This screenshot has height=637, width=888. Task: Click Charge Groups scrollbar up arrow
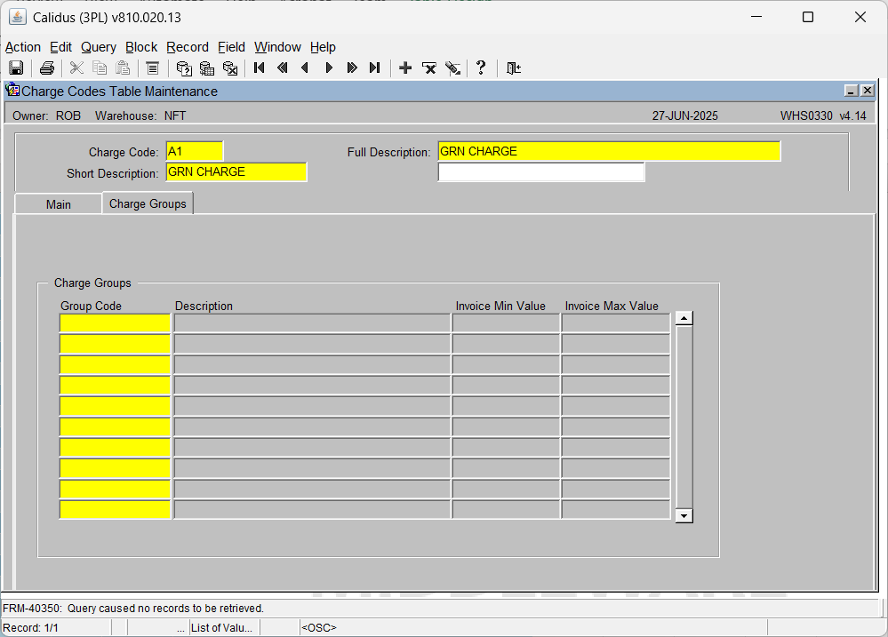click(684, 318)
